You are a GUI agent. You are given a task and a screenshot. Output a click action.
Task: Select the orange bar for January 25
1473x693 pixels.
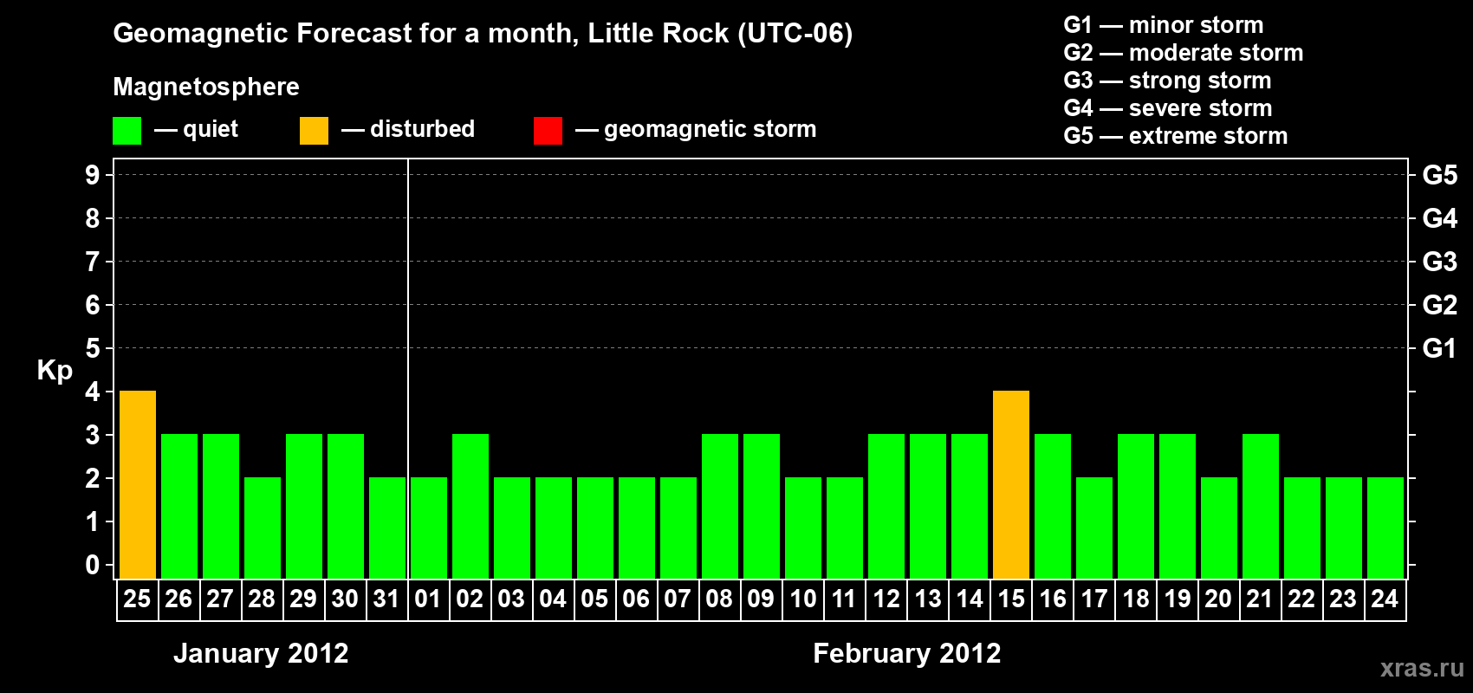tap(138, 484)
